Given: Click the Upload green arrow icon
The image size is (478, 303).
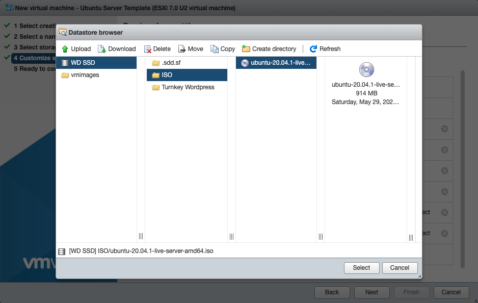Looking at the screenshot, I should coord(65,49).
